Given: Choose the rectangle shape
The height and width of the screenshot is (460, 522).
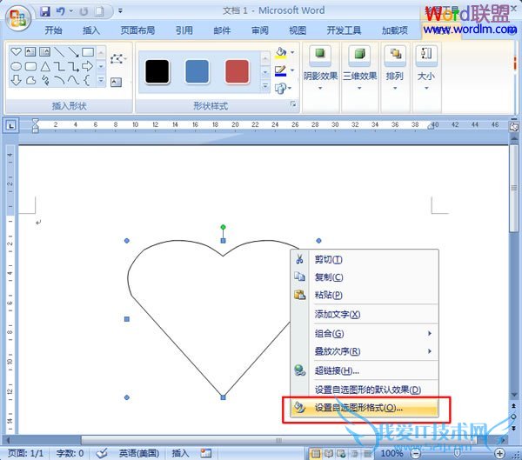Looking at the screenshot, I should coord(88,51).
